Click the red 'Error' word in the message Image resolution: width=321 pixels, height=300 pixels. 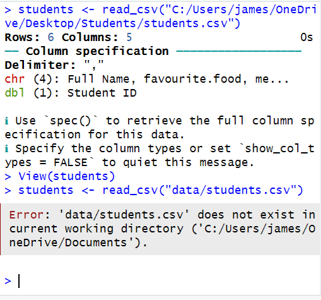tap(27, 215)
